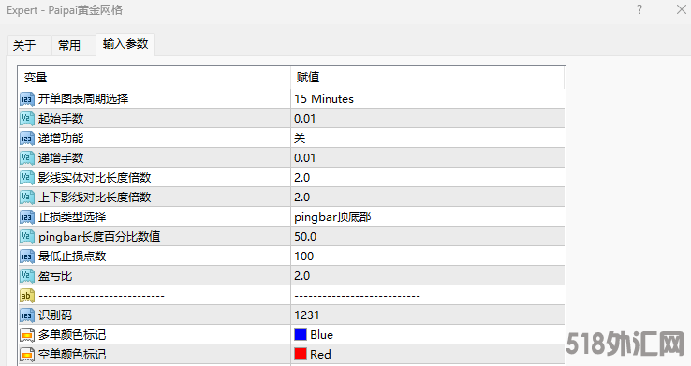Click the color-type icon beside 空单颜色标记
This screenshot has height=366, width=691.
27,355
